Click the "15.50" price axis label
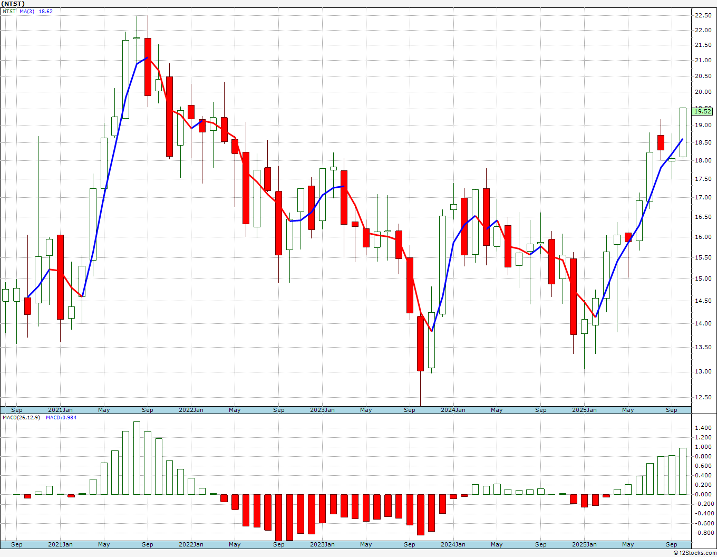This screenshot has width=717, height=557. 703,257
